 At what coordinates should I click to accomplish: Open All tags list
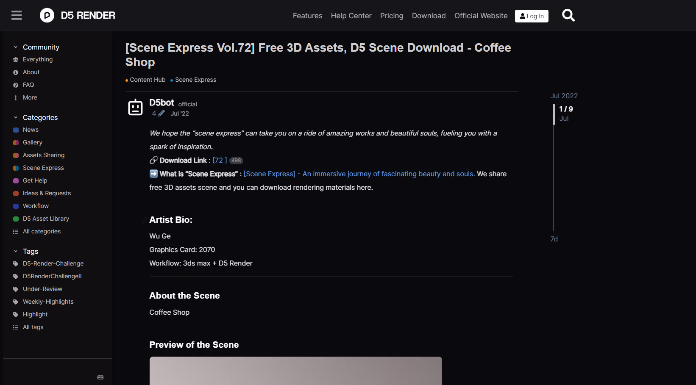click(33, 327)
